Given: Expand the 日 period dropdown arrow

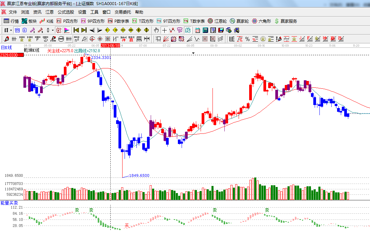Looking at the screenshot, I should (11, 30).
